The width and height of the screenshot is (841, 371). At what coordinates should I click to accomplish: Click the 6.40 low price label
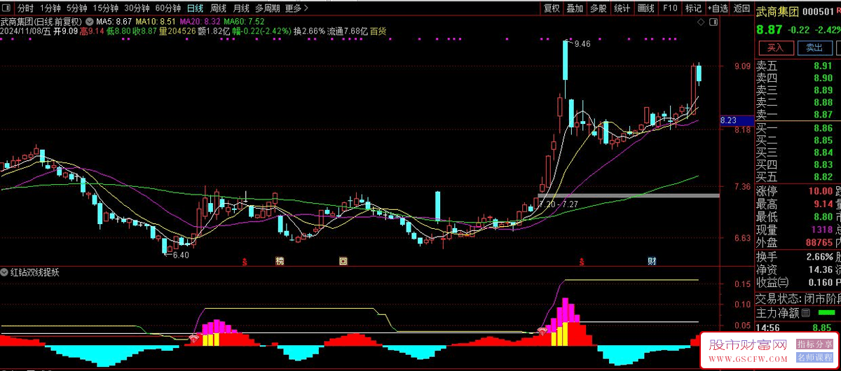point(182,255)
